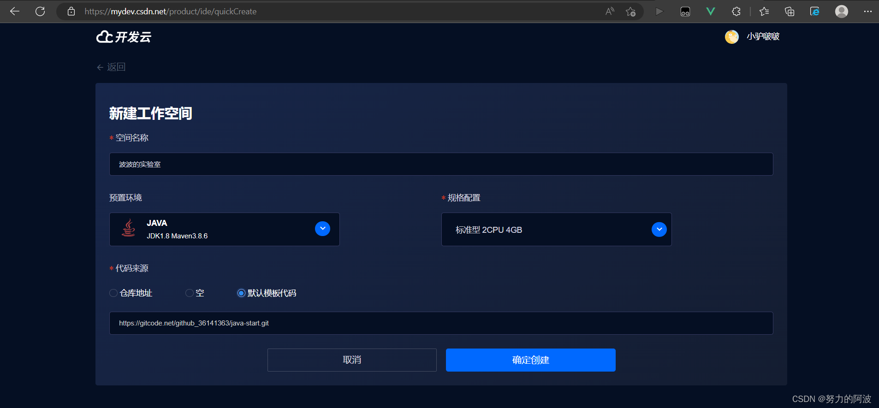This screenshot has width=879, height=408.
Task: Open the 小驴啵啵 username link
Action: pyautogui.click(x=763, y=36)
